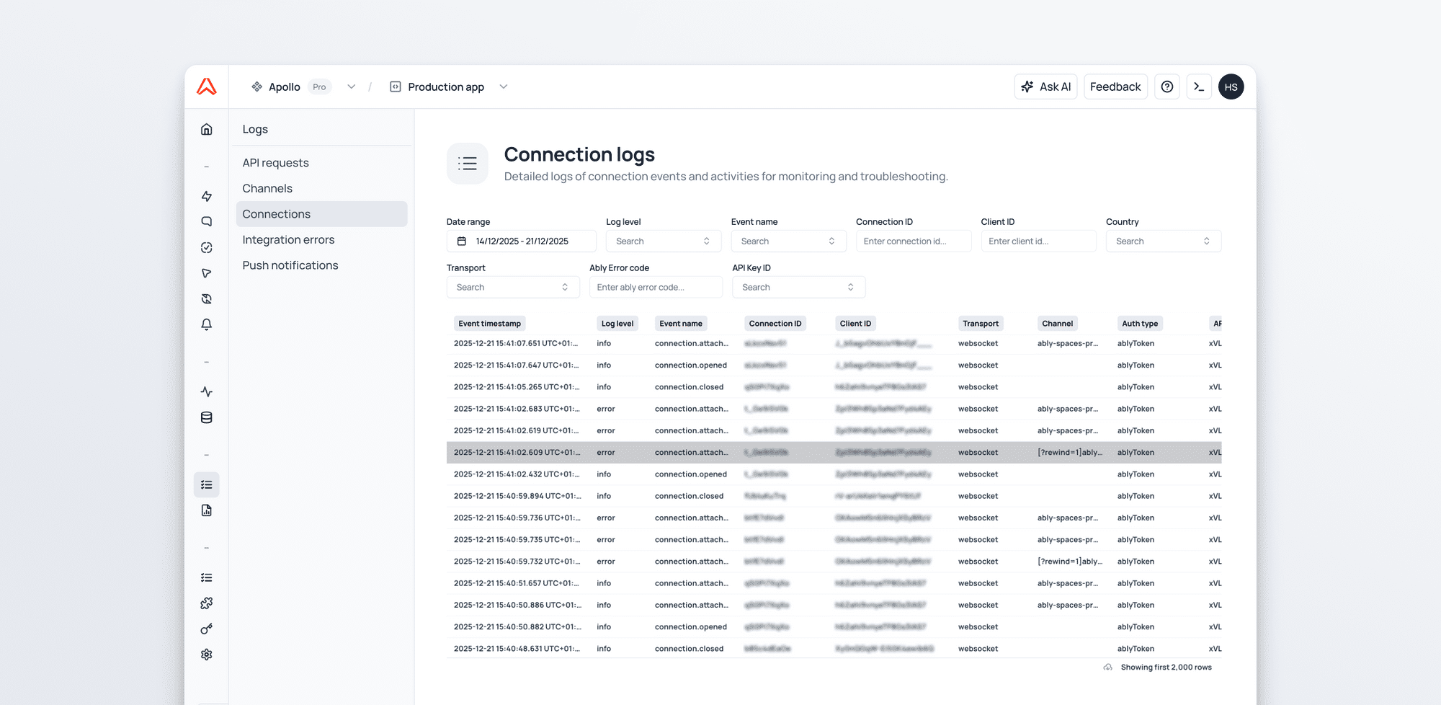This screenshot has height=705, width=1441.
Task: Expand the Log level dropdown
Action: click(662, 241)
